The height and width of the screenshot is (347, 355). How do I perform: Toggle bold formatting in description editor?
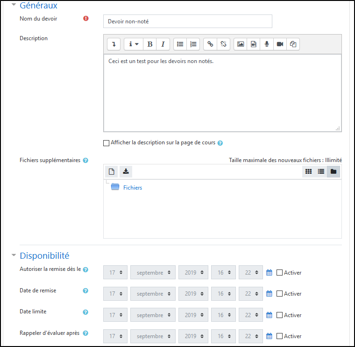pyautogui.click(x=150, y=44)
